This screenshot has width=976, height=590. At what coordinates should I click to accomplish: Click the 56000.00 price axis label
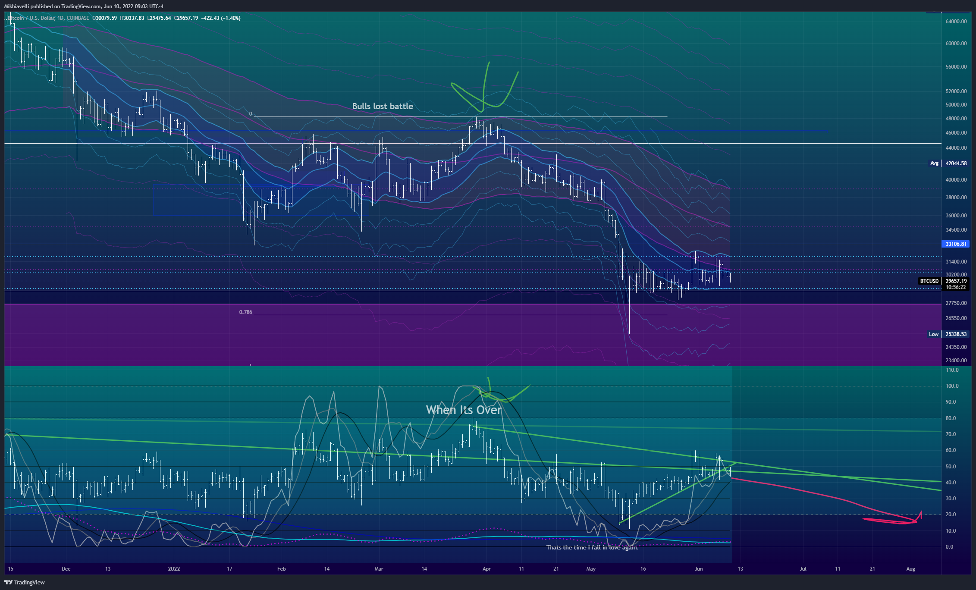[x=956, y=67]
